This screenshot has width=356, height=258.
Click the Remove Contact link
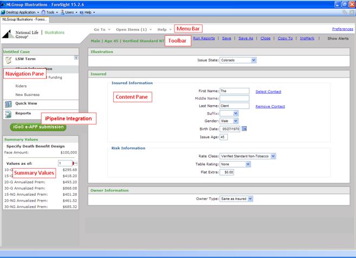click(270, 107)
